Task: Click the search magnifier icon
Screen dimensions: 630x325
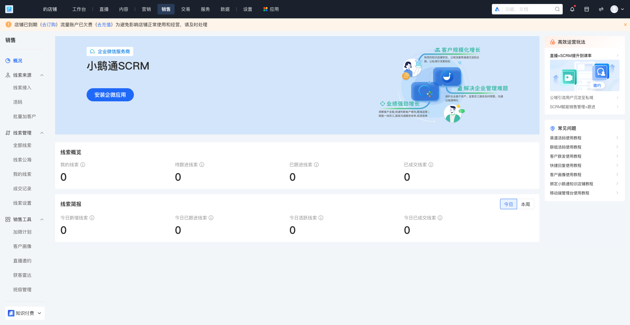Action: [x=557, y=9]
